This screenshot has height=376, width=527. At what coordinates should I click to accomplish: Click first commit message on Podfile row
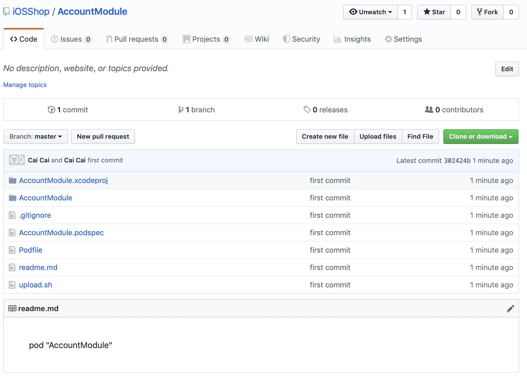330,250
